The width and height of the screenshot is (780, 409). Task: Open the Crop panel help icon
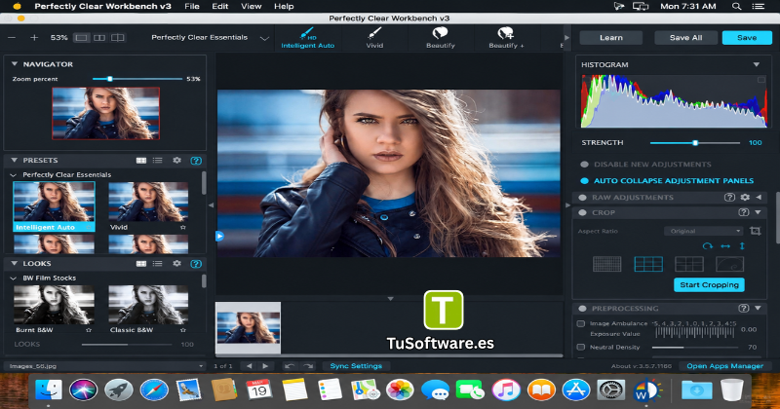[744, 212]
